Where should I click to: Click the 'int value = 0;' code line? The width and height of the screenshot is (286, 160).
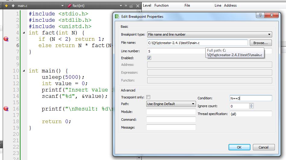point(65,83)
